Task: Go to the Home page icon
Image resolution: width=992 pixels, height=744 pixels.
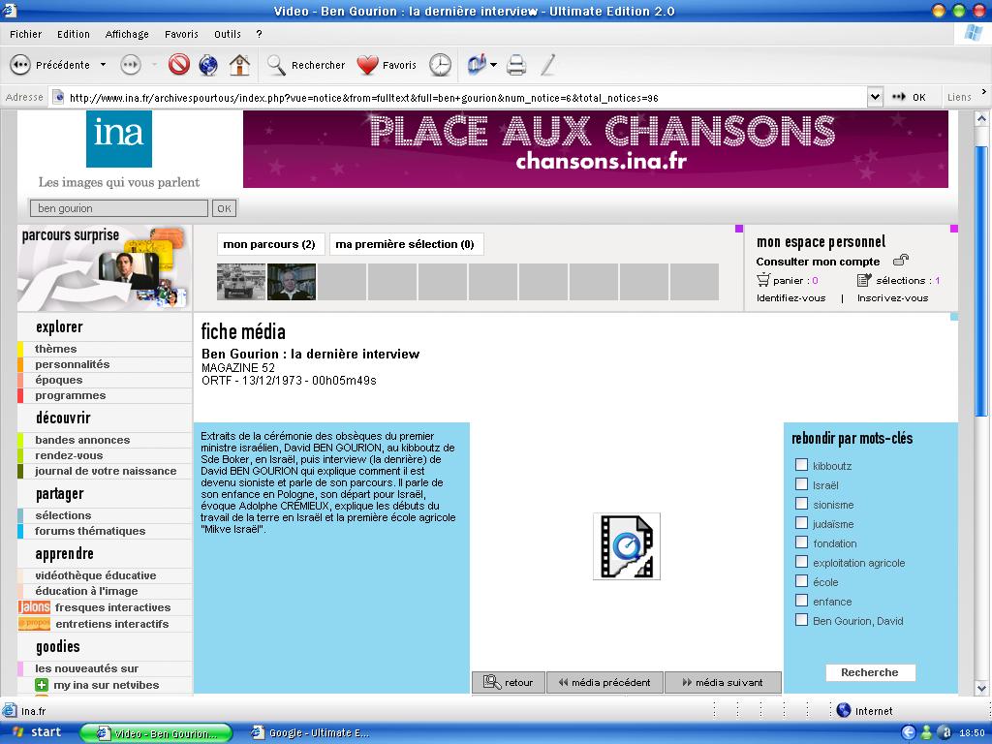Action: point(239,65)
